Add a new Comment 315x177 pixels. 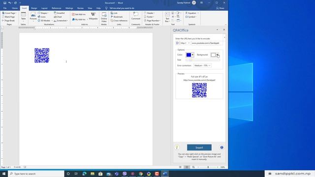coord(136,16)
